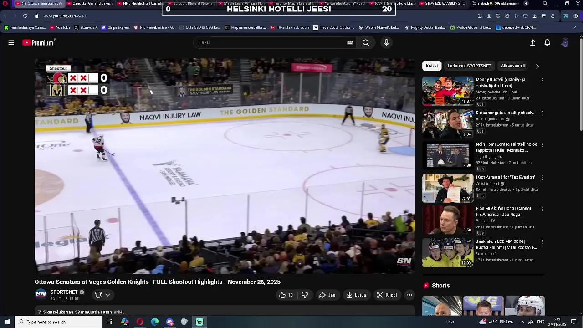
Task: Open Mighty Ducks Bank bookmark
Action: tap(425, 27)
